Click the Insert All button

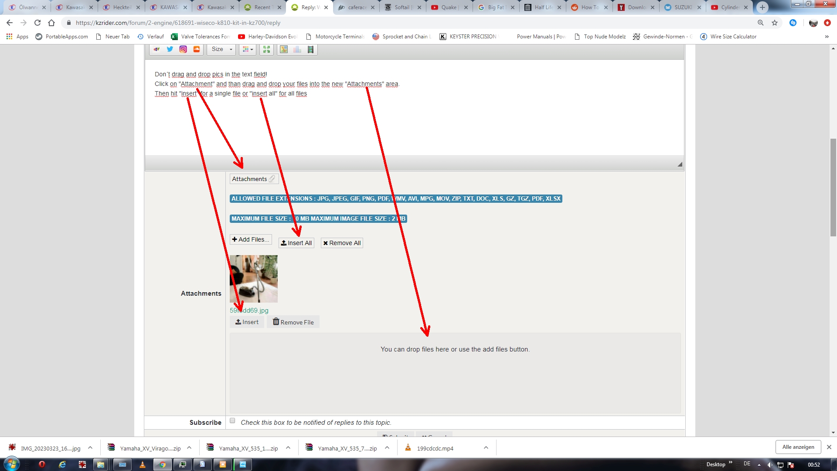pos(296,243)
